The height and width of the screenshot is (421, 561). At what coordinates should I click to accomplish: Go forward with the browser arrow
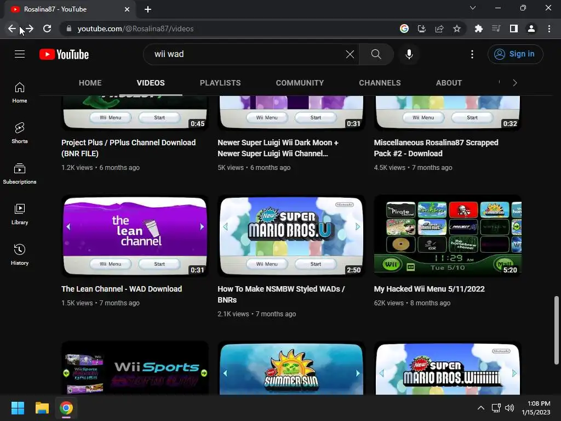[30, 29]
